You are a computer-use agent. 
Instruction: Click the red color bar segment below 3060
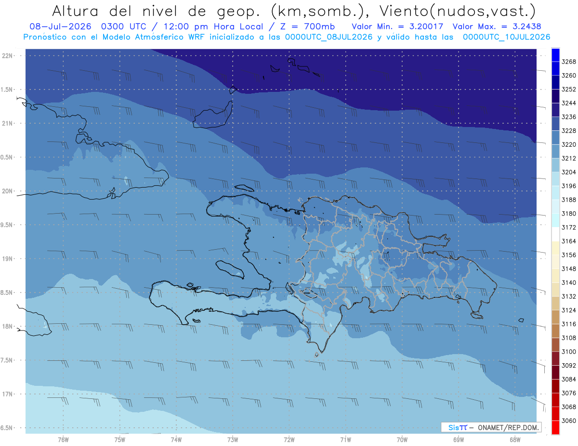coord(555,428)
